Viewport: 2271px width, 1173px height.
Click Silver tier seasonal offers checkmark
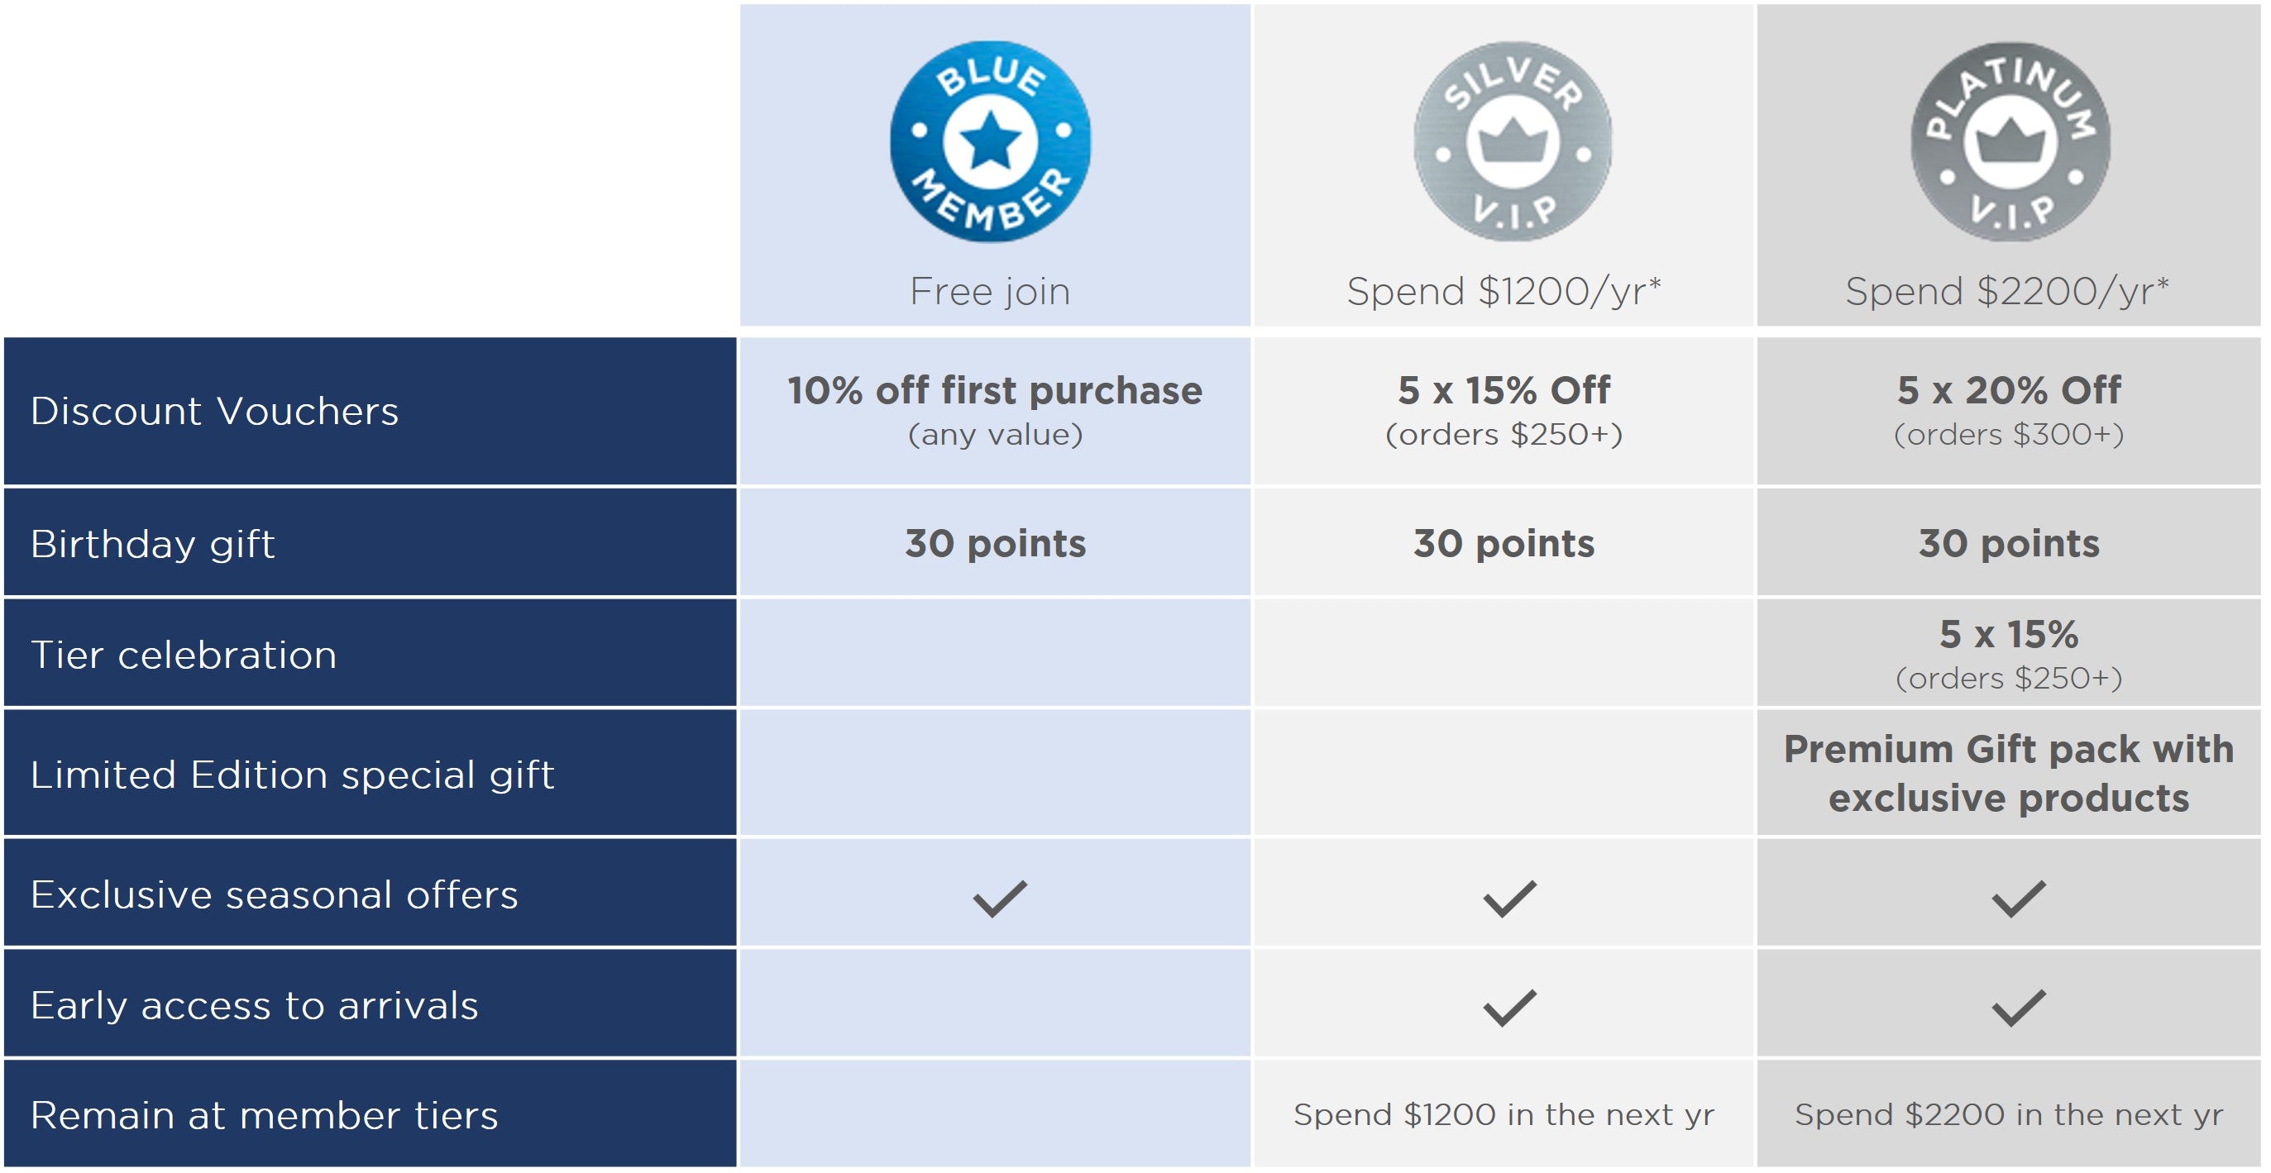(x=1509, y=898)
